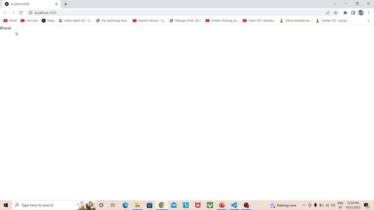Open the Fresher_Training bookmark
374x210 pixels.
tap(222, 21)
